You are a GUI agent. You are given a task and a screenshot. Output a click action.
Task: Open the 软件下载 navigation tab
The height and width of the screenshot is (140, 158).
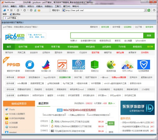point(23,47)
